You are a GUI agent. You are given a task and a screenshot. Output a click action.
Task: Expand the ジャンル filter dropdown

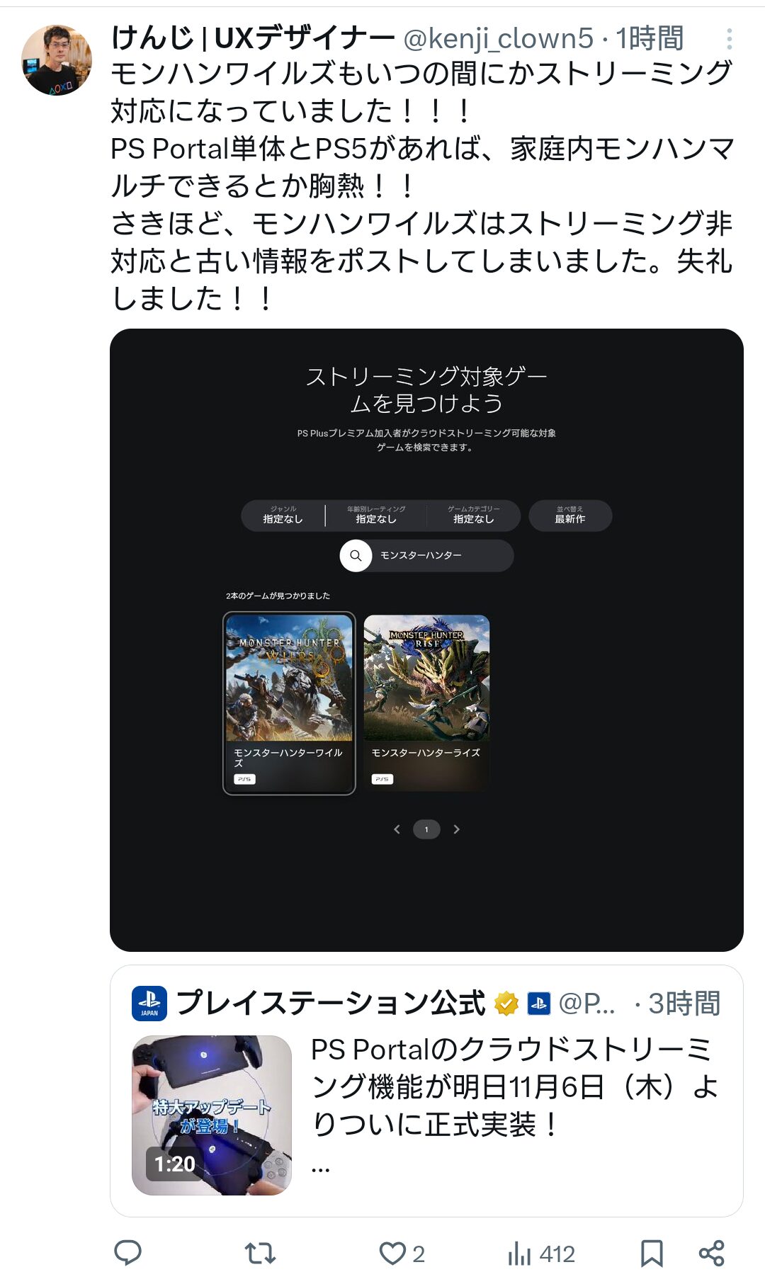click(x=283, y=515)
